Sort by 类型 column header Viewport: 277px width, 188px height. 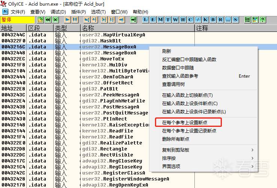tap(67, 28)
